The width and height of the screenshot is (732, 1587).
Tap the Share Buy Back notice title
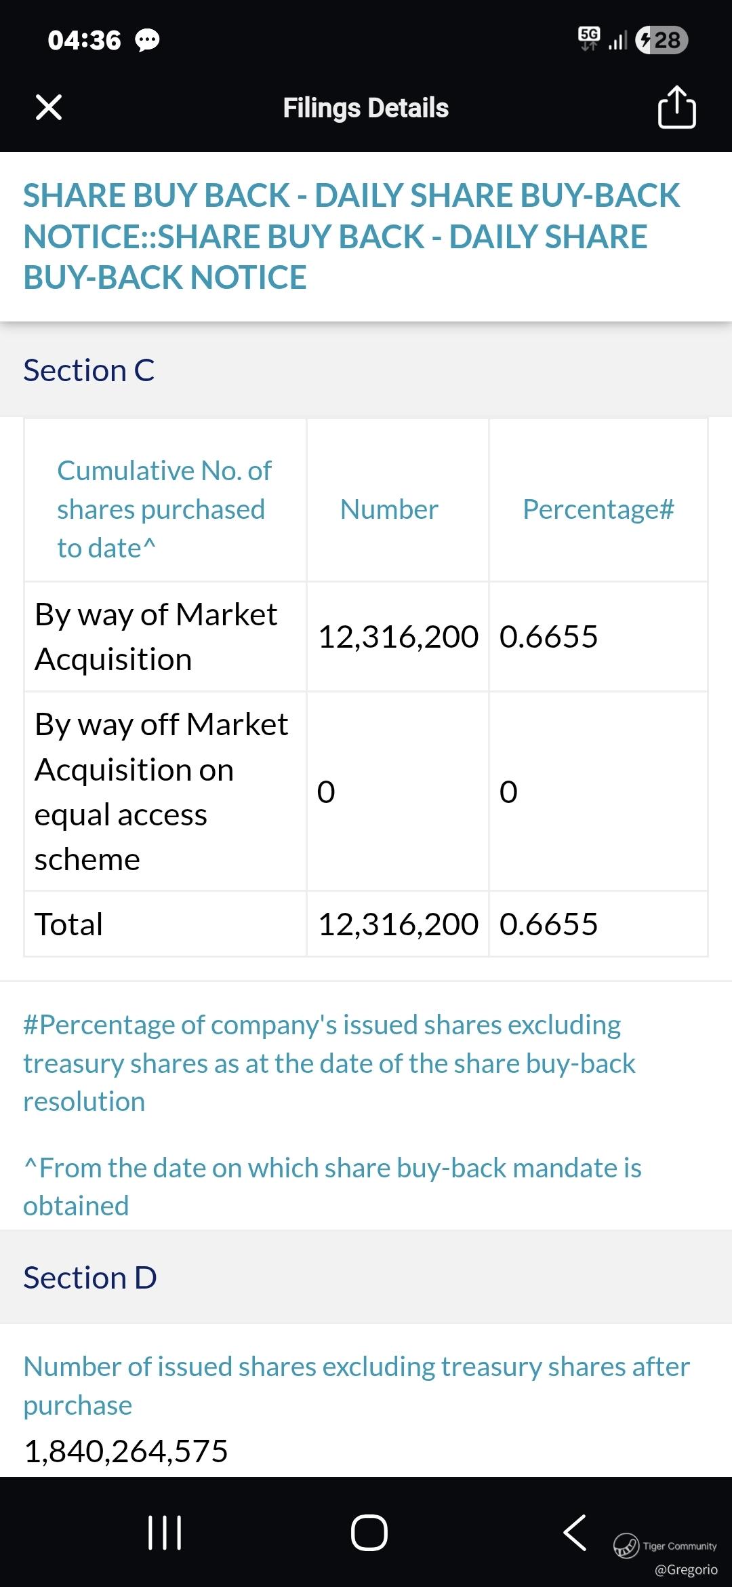click(x=351, y=236)
